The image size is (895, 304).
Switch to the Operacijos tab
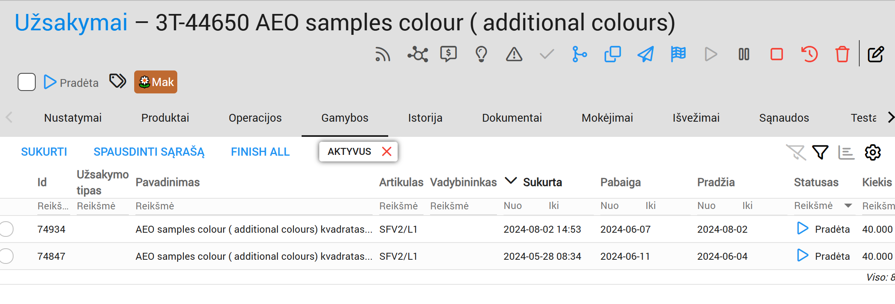[x=255, y=118]
